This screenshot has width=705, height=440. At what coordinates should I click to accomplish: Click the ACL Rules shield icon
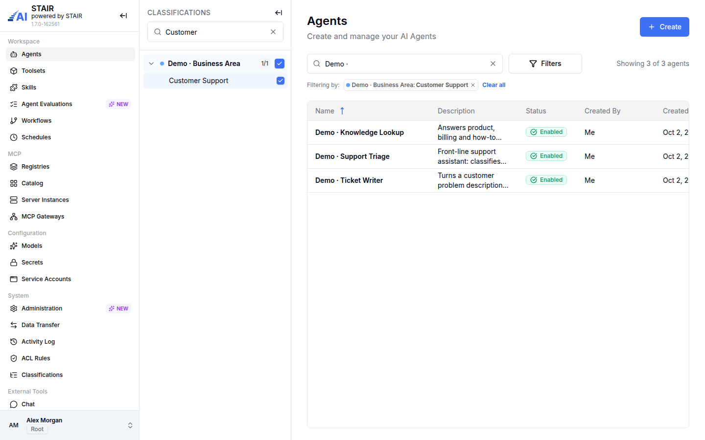click(14, 358)
